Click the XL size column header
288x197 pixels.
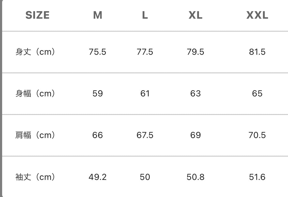[x=195, y=15]
